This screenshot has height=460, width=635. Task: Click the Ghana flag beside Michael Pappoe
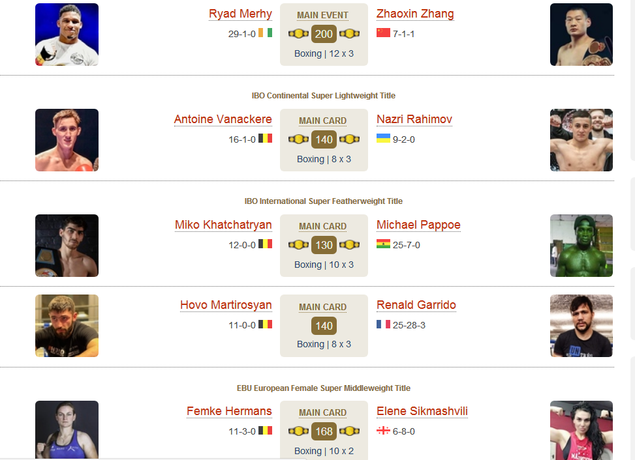tap(383, 244)
